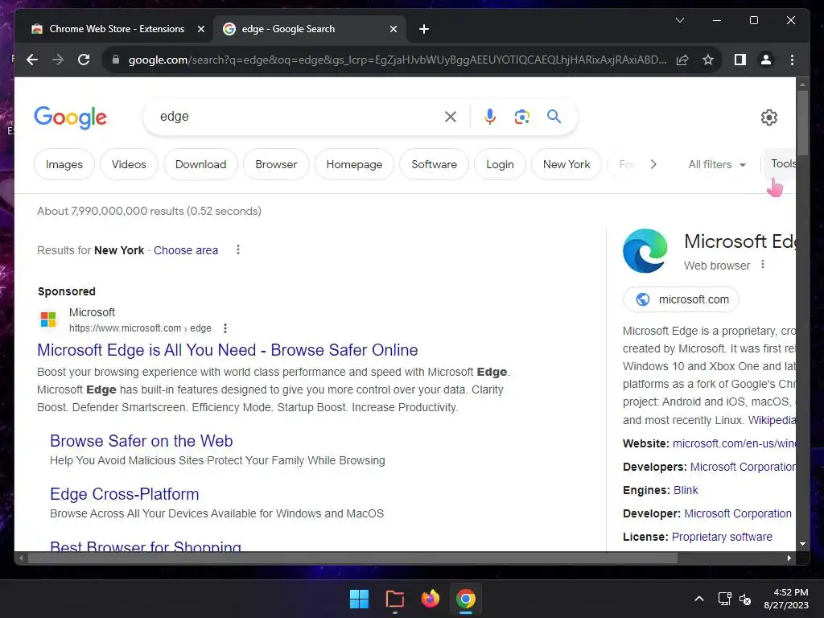Click the vertical scrollbar thumb
This screenshot has width=824, height=618.
[x=802, y=123]
